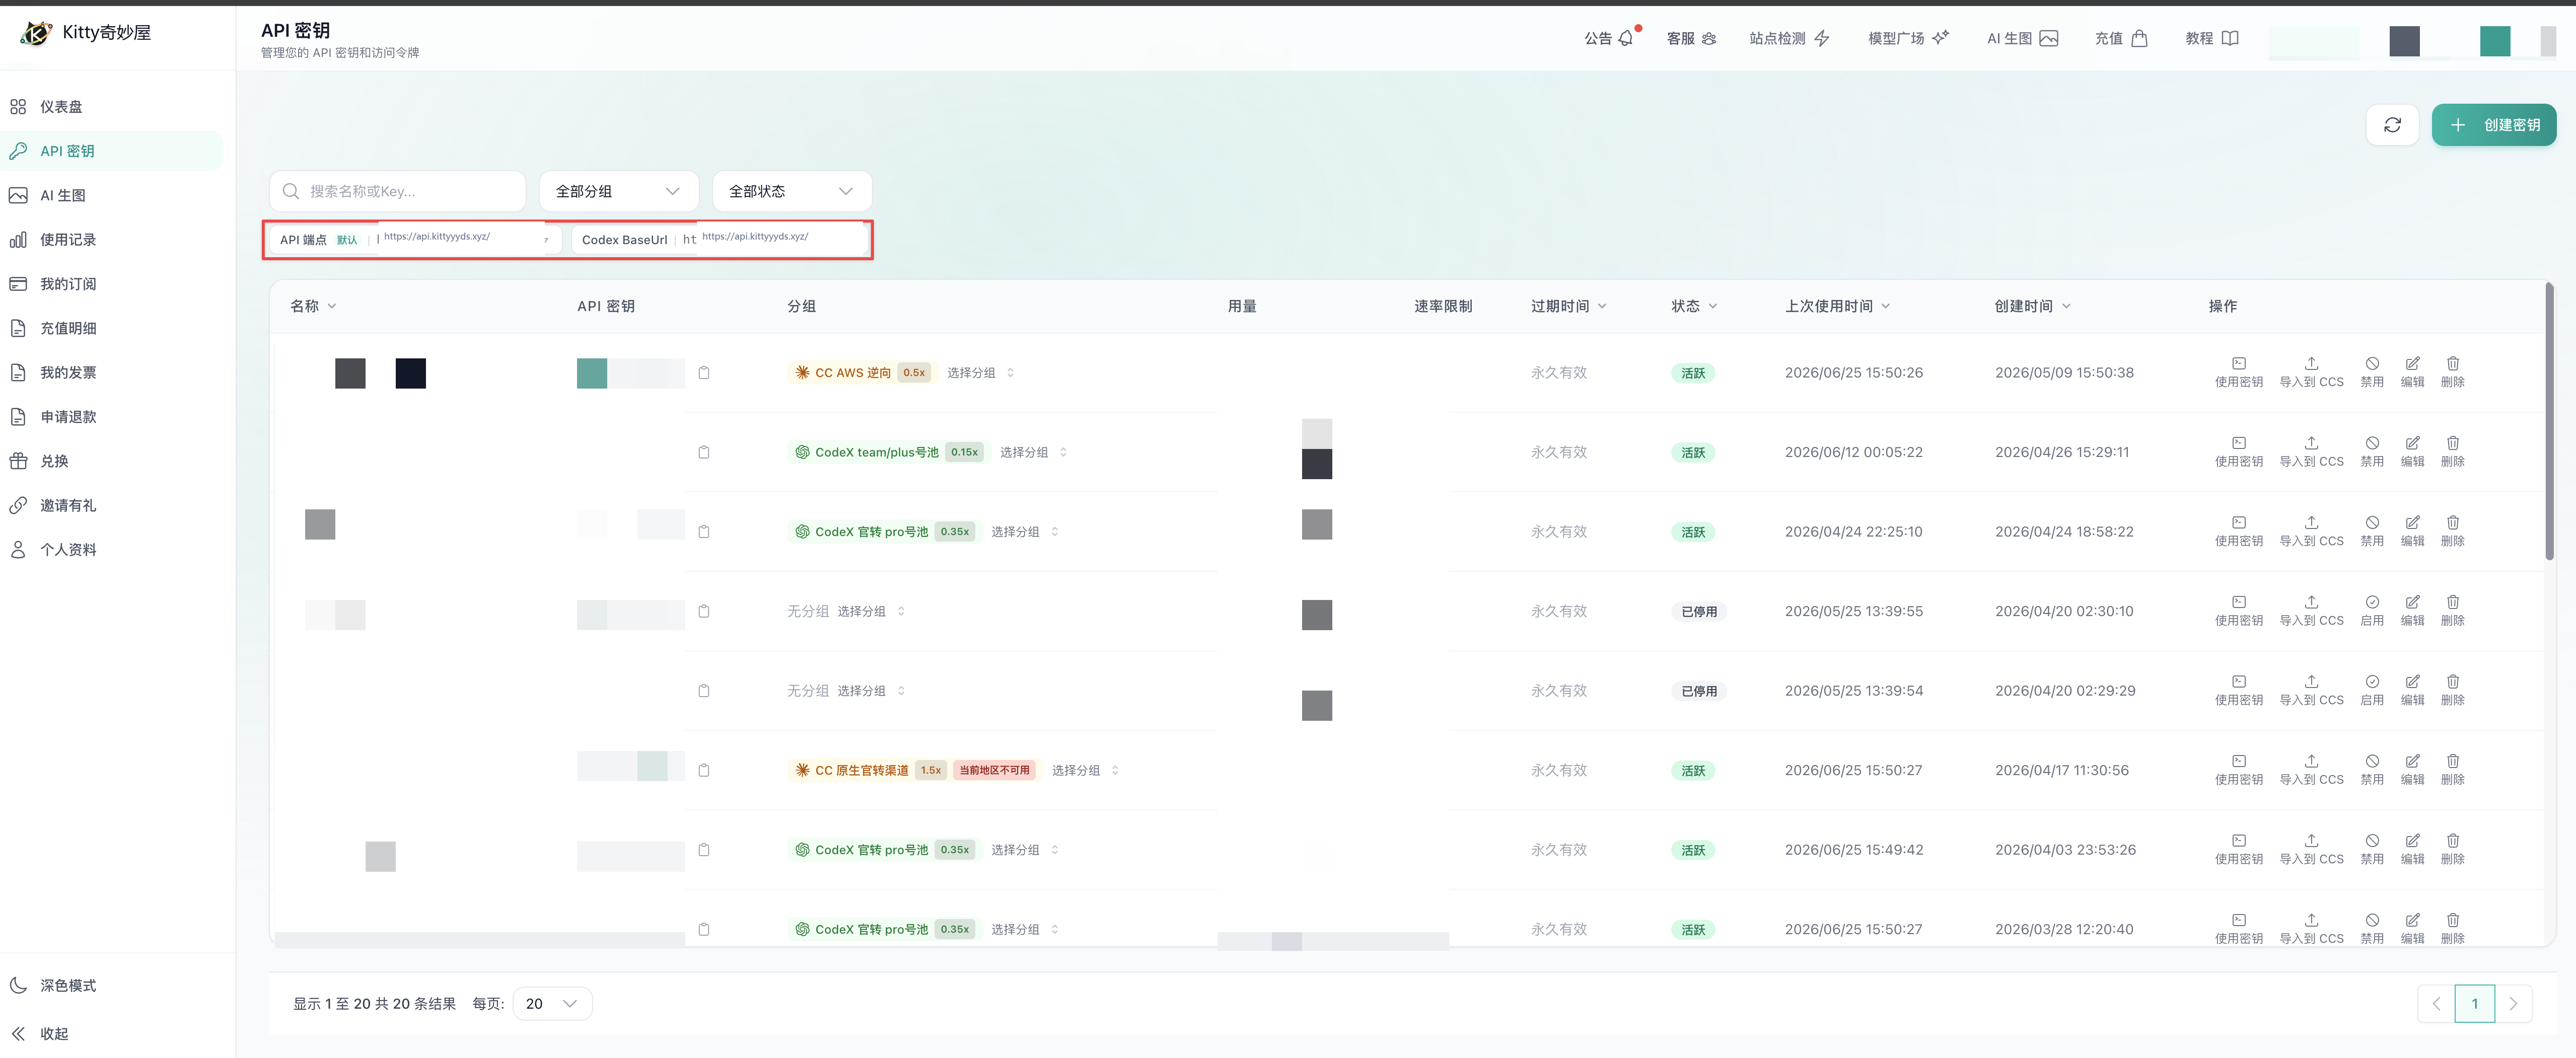Go to next page arrow
Viewport: 2576px width, 1058px height.
pos(2513,1003)
